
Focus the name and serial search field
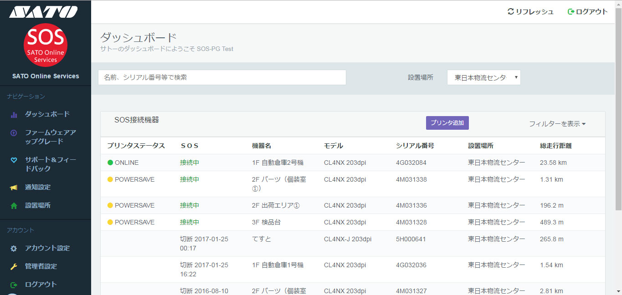click(x=222, y=77)
